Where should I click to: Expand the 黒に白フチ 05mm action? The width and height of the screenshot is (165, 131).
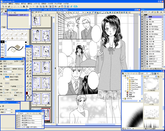click(21, 116)
